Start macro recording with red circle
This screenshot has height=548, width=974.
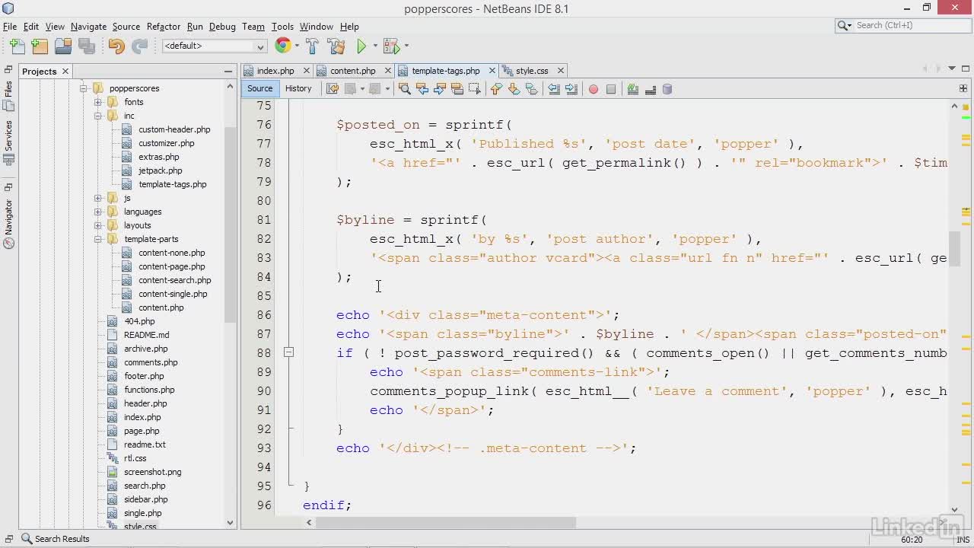594,89
